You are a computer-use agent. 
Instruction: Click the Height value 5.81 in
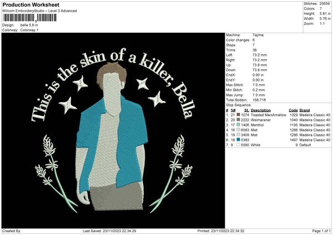(325, 13)
